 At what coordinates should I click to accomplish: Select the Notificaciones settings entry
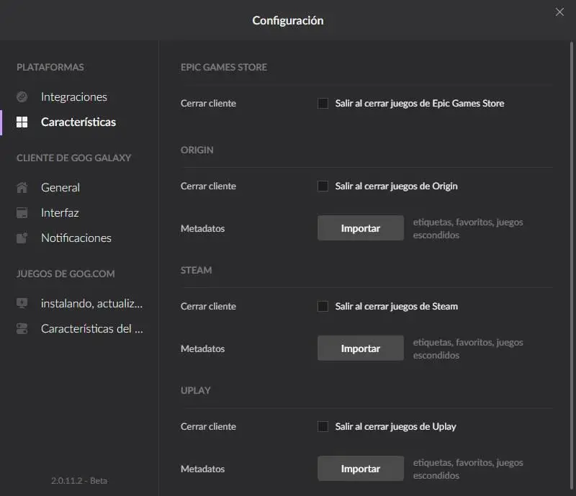(x=76, y=238)
